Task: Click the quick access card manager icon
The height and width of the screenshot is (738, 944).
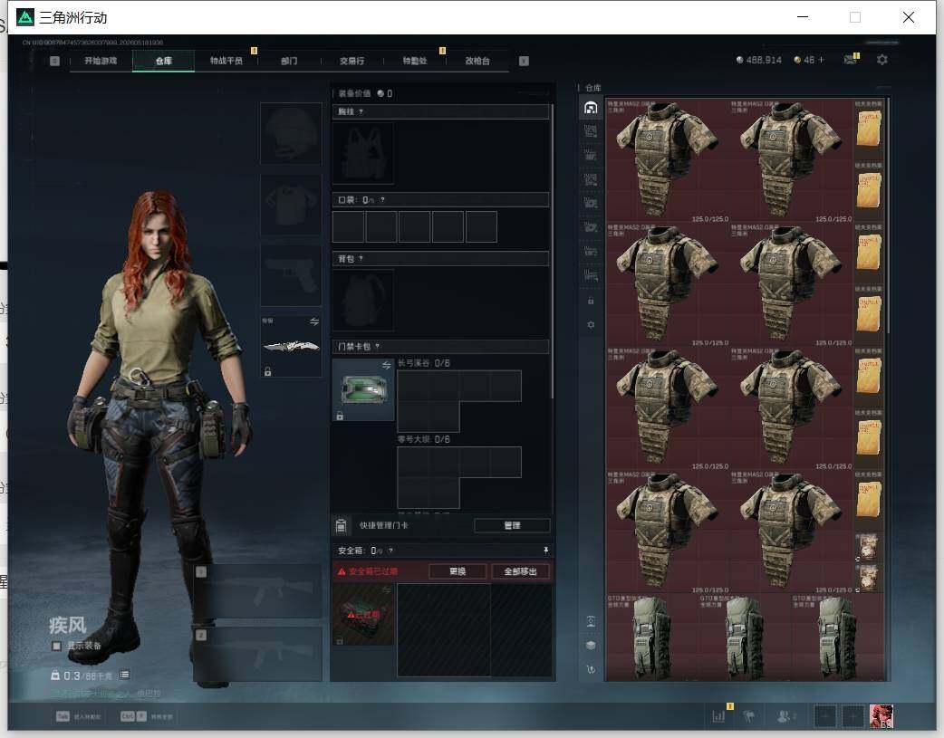Action: [341, 525]
